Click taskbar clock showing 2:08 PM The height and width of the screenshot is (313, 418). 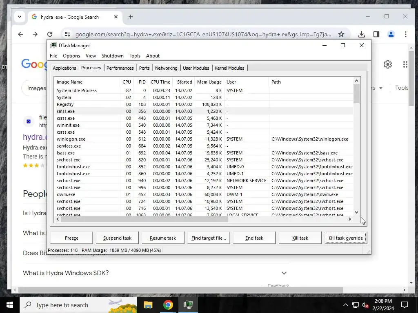tap(383, 305)
